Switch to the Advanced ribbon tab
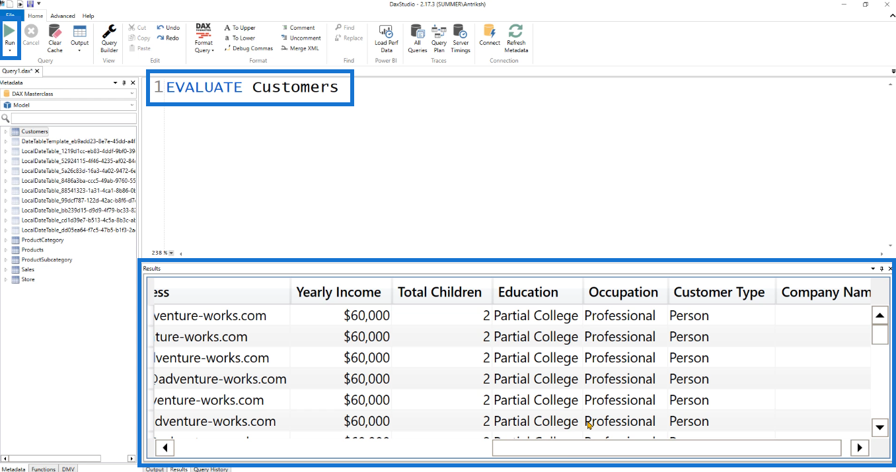Viewport: 896px width, 472px height. [x=63, y=16]
